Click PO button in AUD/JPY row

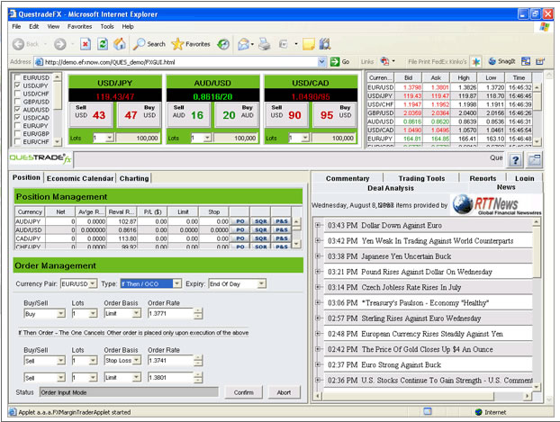click(240, 221)
